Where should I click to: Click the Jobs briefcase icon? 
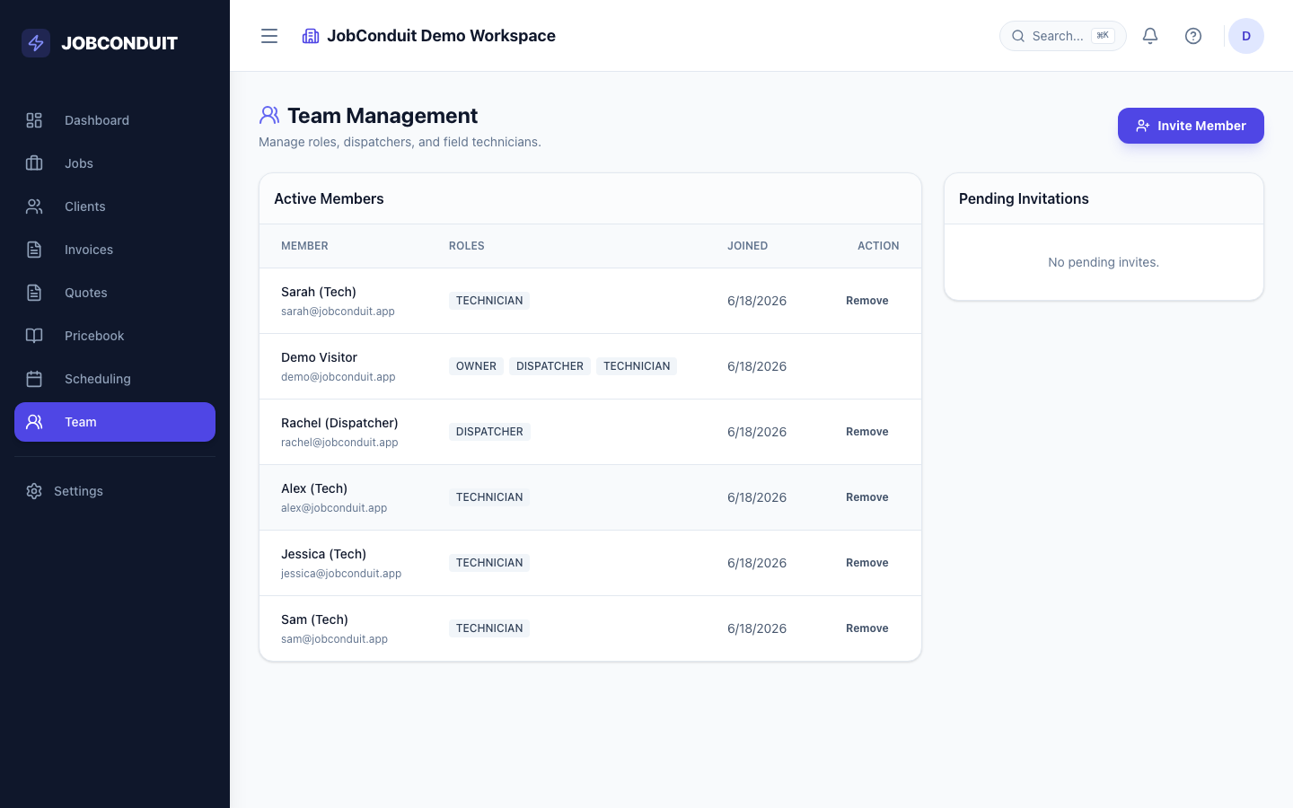click(x=34, y=163)
